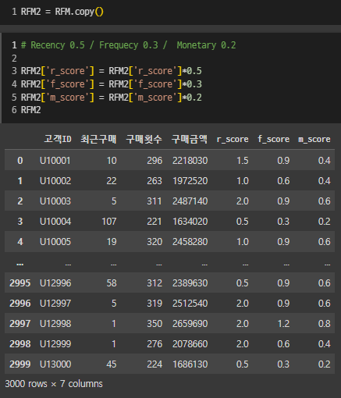Click m_score value '0.8' in row 2997

coord(325,324)
